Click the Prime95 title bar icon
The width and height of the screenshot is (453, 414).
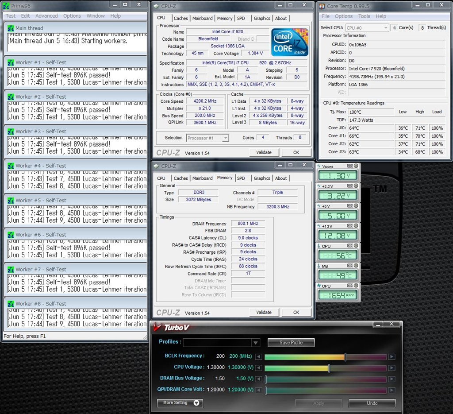[6, 6]
